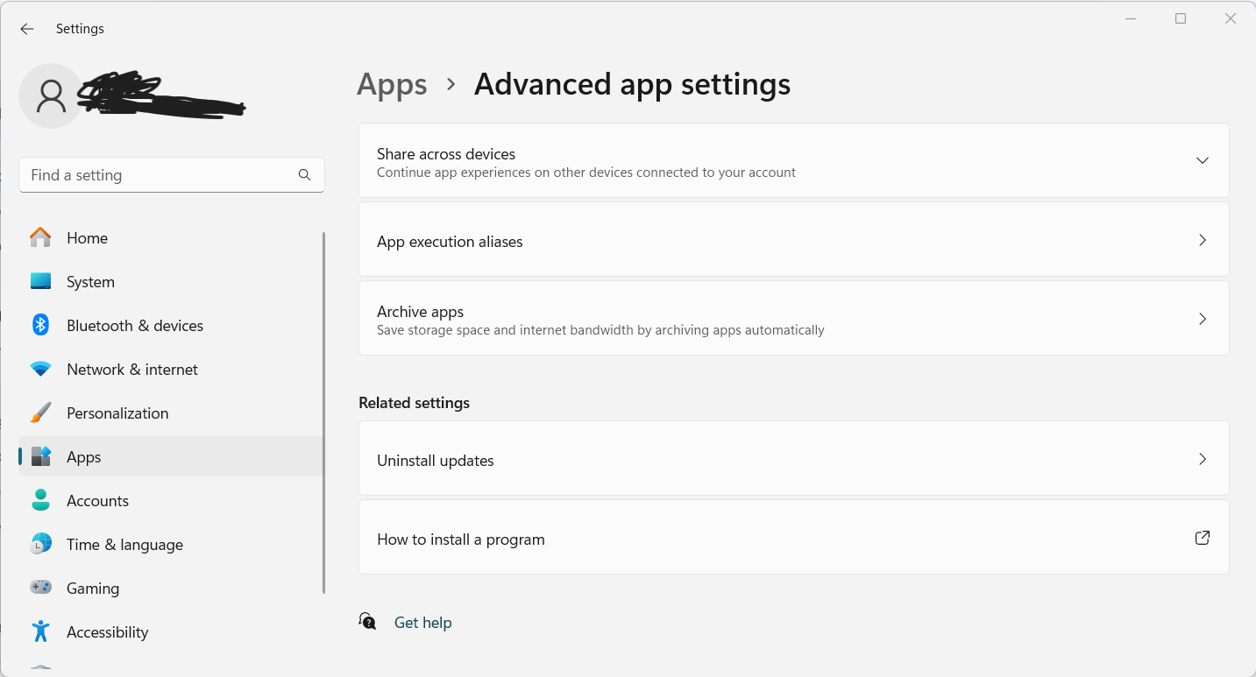The image size is (1256, 677).
Task: Click the Find a setting search box
Action: tap(172, 175)
